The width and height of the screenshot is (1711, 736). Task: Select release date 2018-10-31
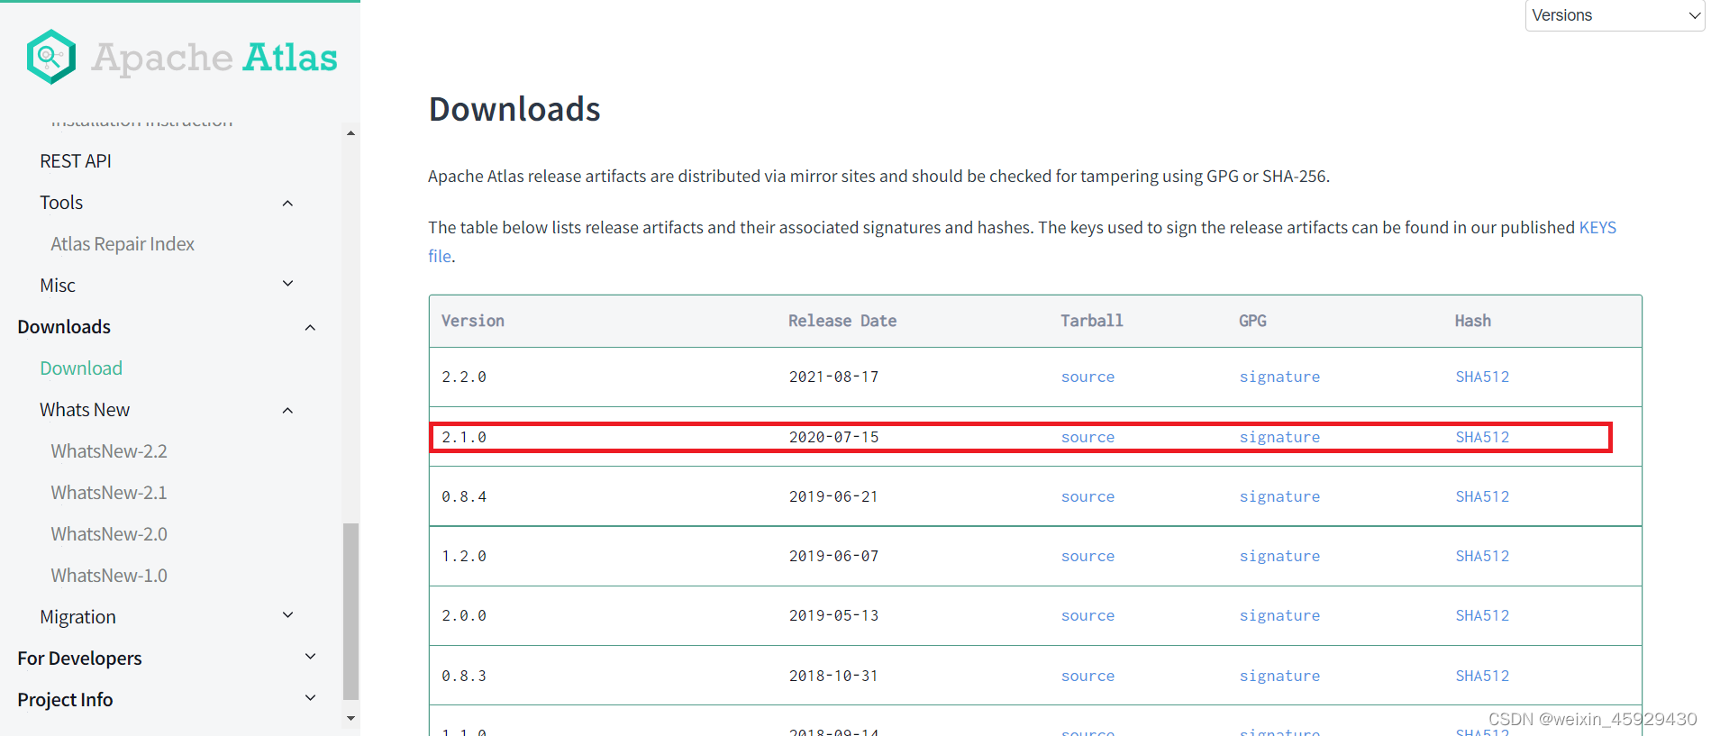click(x=833, y=676)
